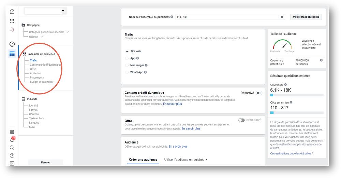This screenshot has width=341, height=178.
Task: Click info icon next to Clics sur un lien
Action: point(291,102)
